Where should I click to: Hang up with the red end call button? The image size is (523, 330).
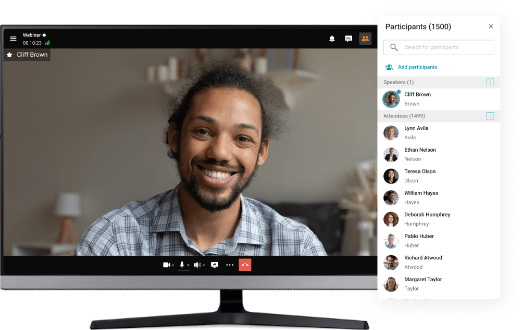tap(245, 265)
